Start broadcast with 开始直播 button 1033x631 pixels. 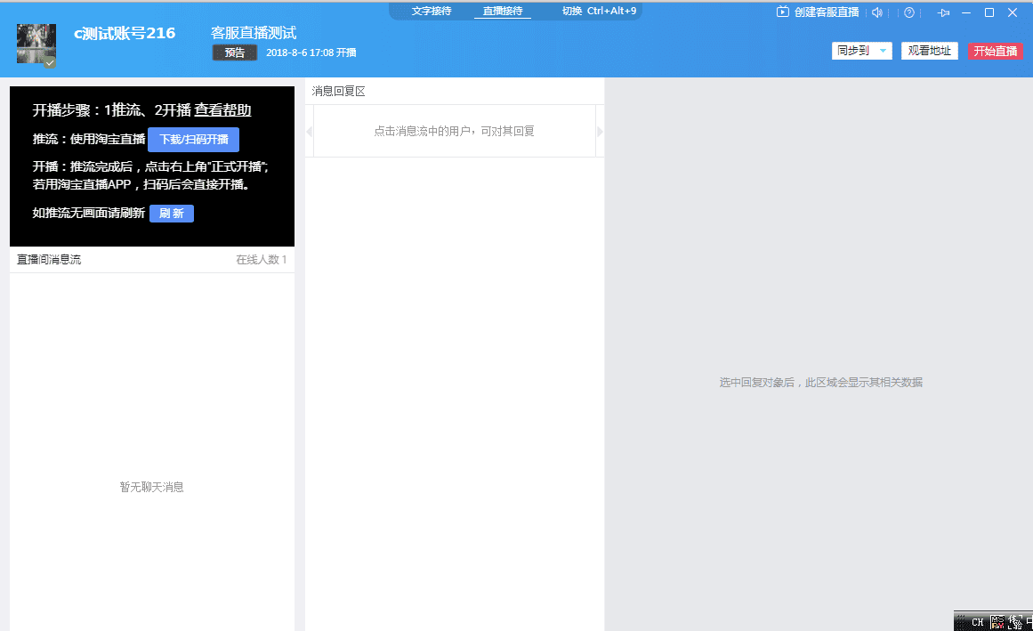pyautogui.click(x=996, y=51)
